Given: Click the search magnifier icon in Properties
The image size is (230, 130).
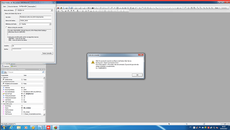Looking at the screenshot, I should [x=43, y=72].
